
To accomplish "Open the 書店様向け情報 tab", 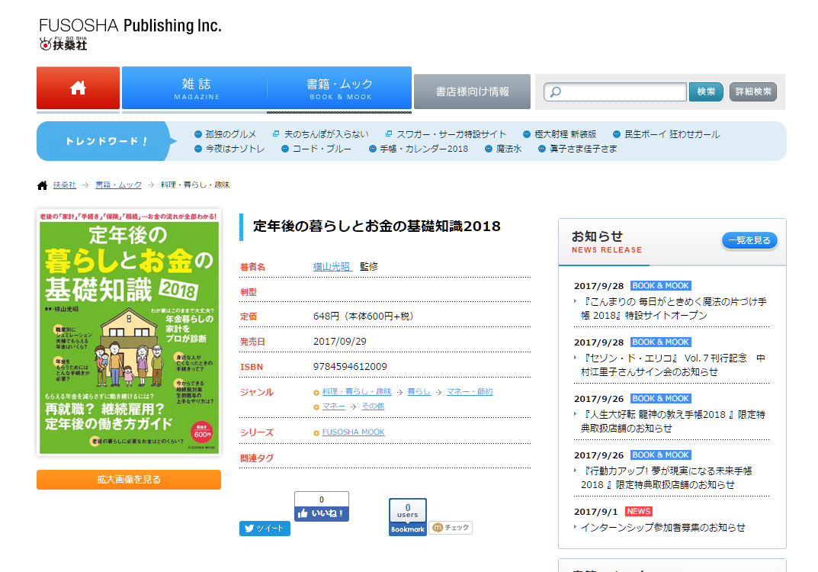I will pyautogui.click(x=472, y=92).
